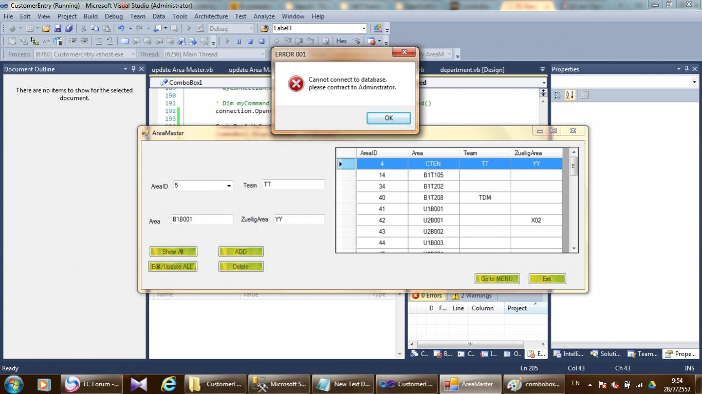Click the Windows Start orb
The width and height of the screenshot is (702, 394).
coord(14,384)
